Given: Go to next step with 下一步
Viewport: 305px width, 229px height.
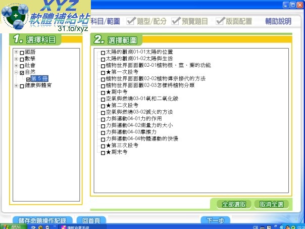Looking at the screenshot, I should click(215, 220).
